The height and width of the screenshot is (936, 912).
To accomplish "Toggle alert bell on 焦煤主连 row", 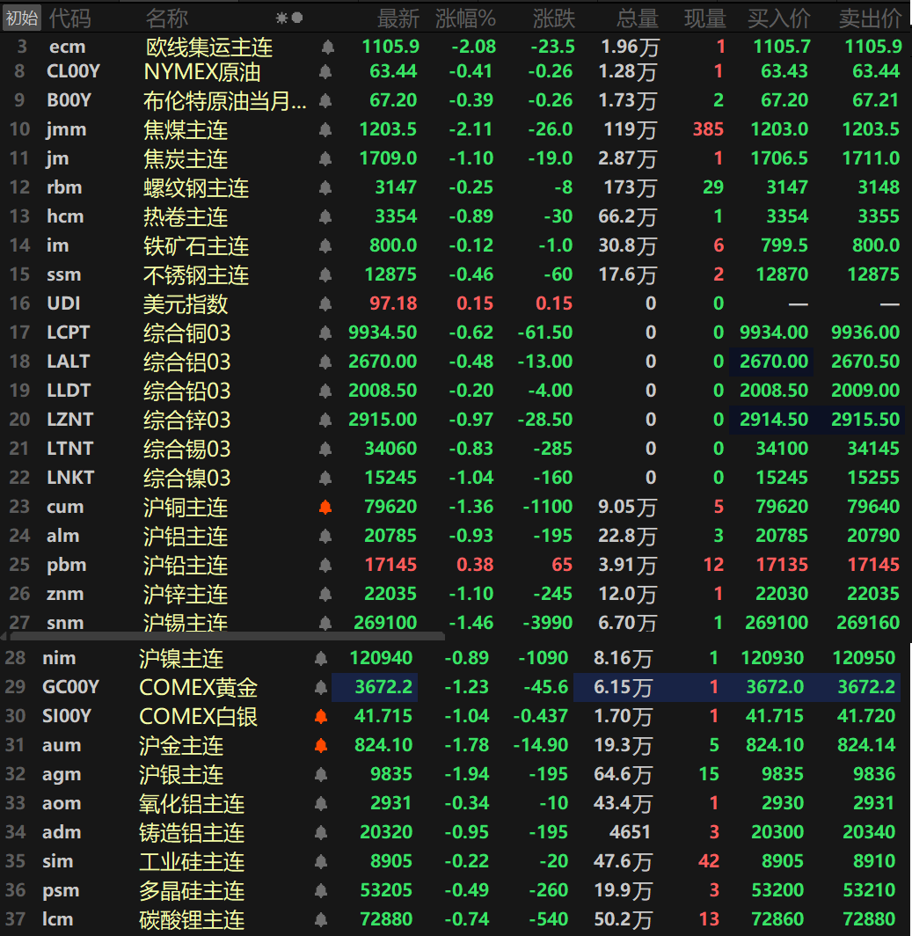I will coord(325,130).
